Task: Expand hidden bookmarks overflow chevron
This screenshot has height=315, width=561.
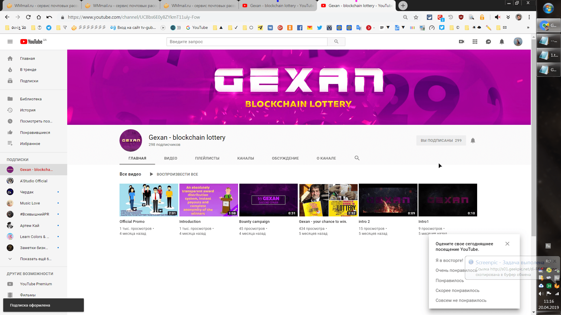Action: [528, 28]
